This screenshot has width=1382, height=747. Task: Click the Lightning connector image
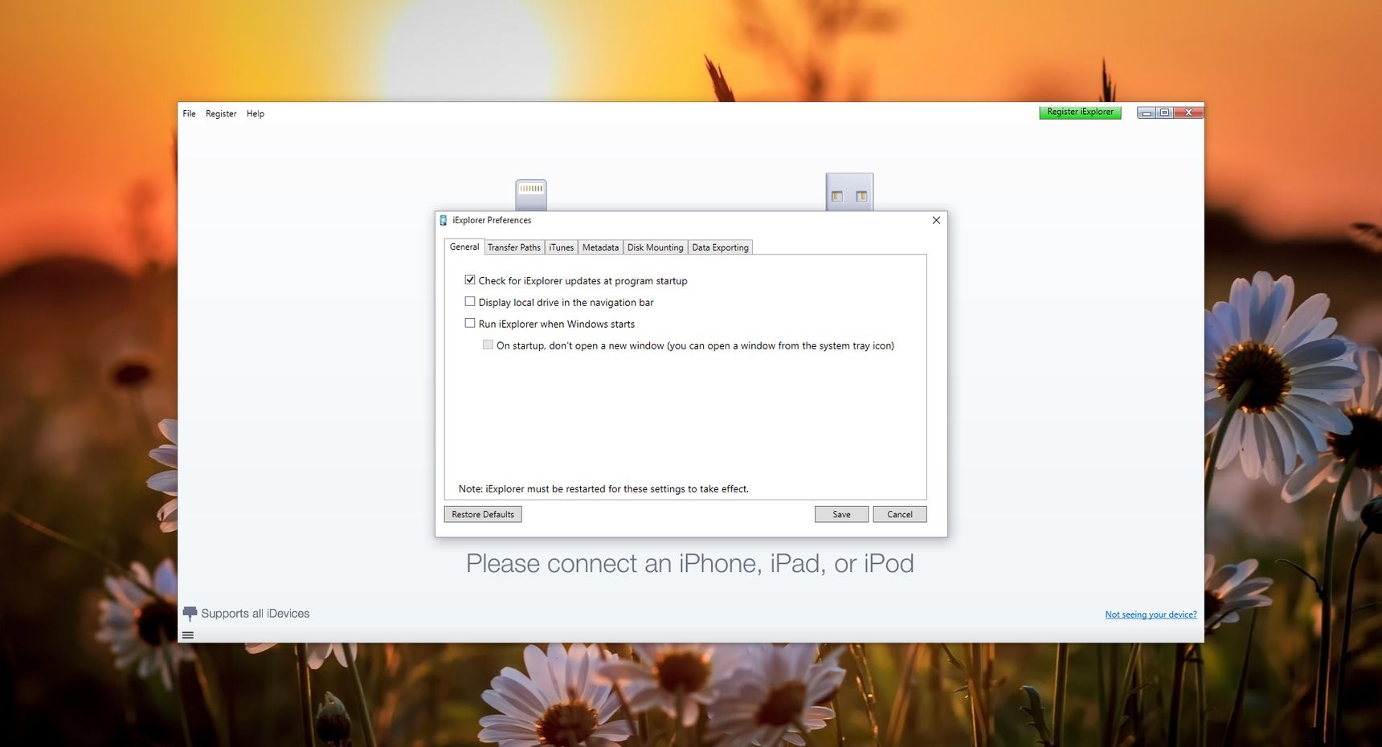point(531,195)
